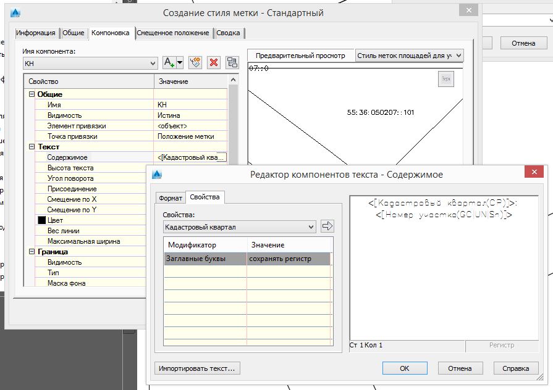Click the label style dialog app icon

point(15,13)
